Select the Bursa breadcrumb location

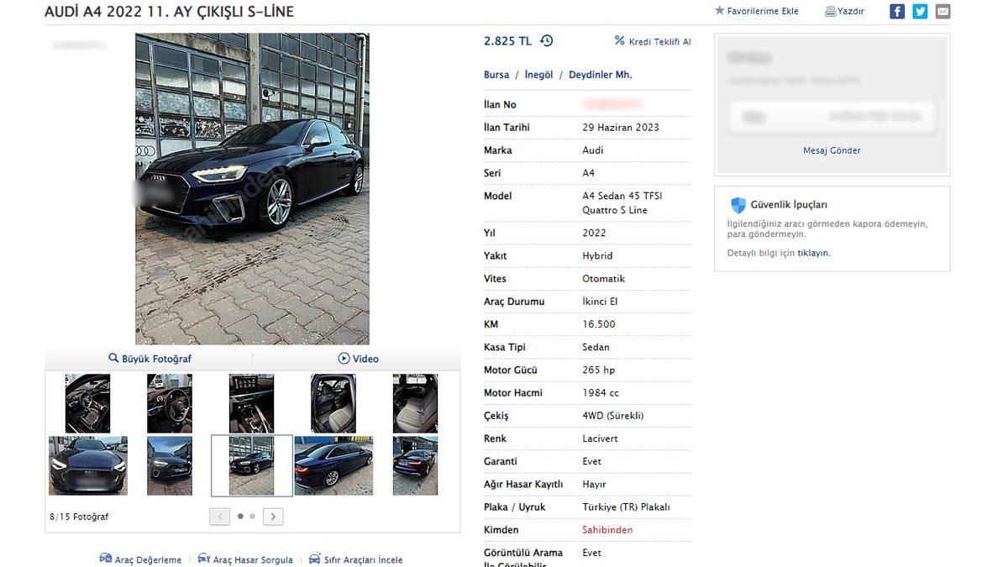coord(496,75)
